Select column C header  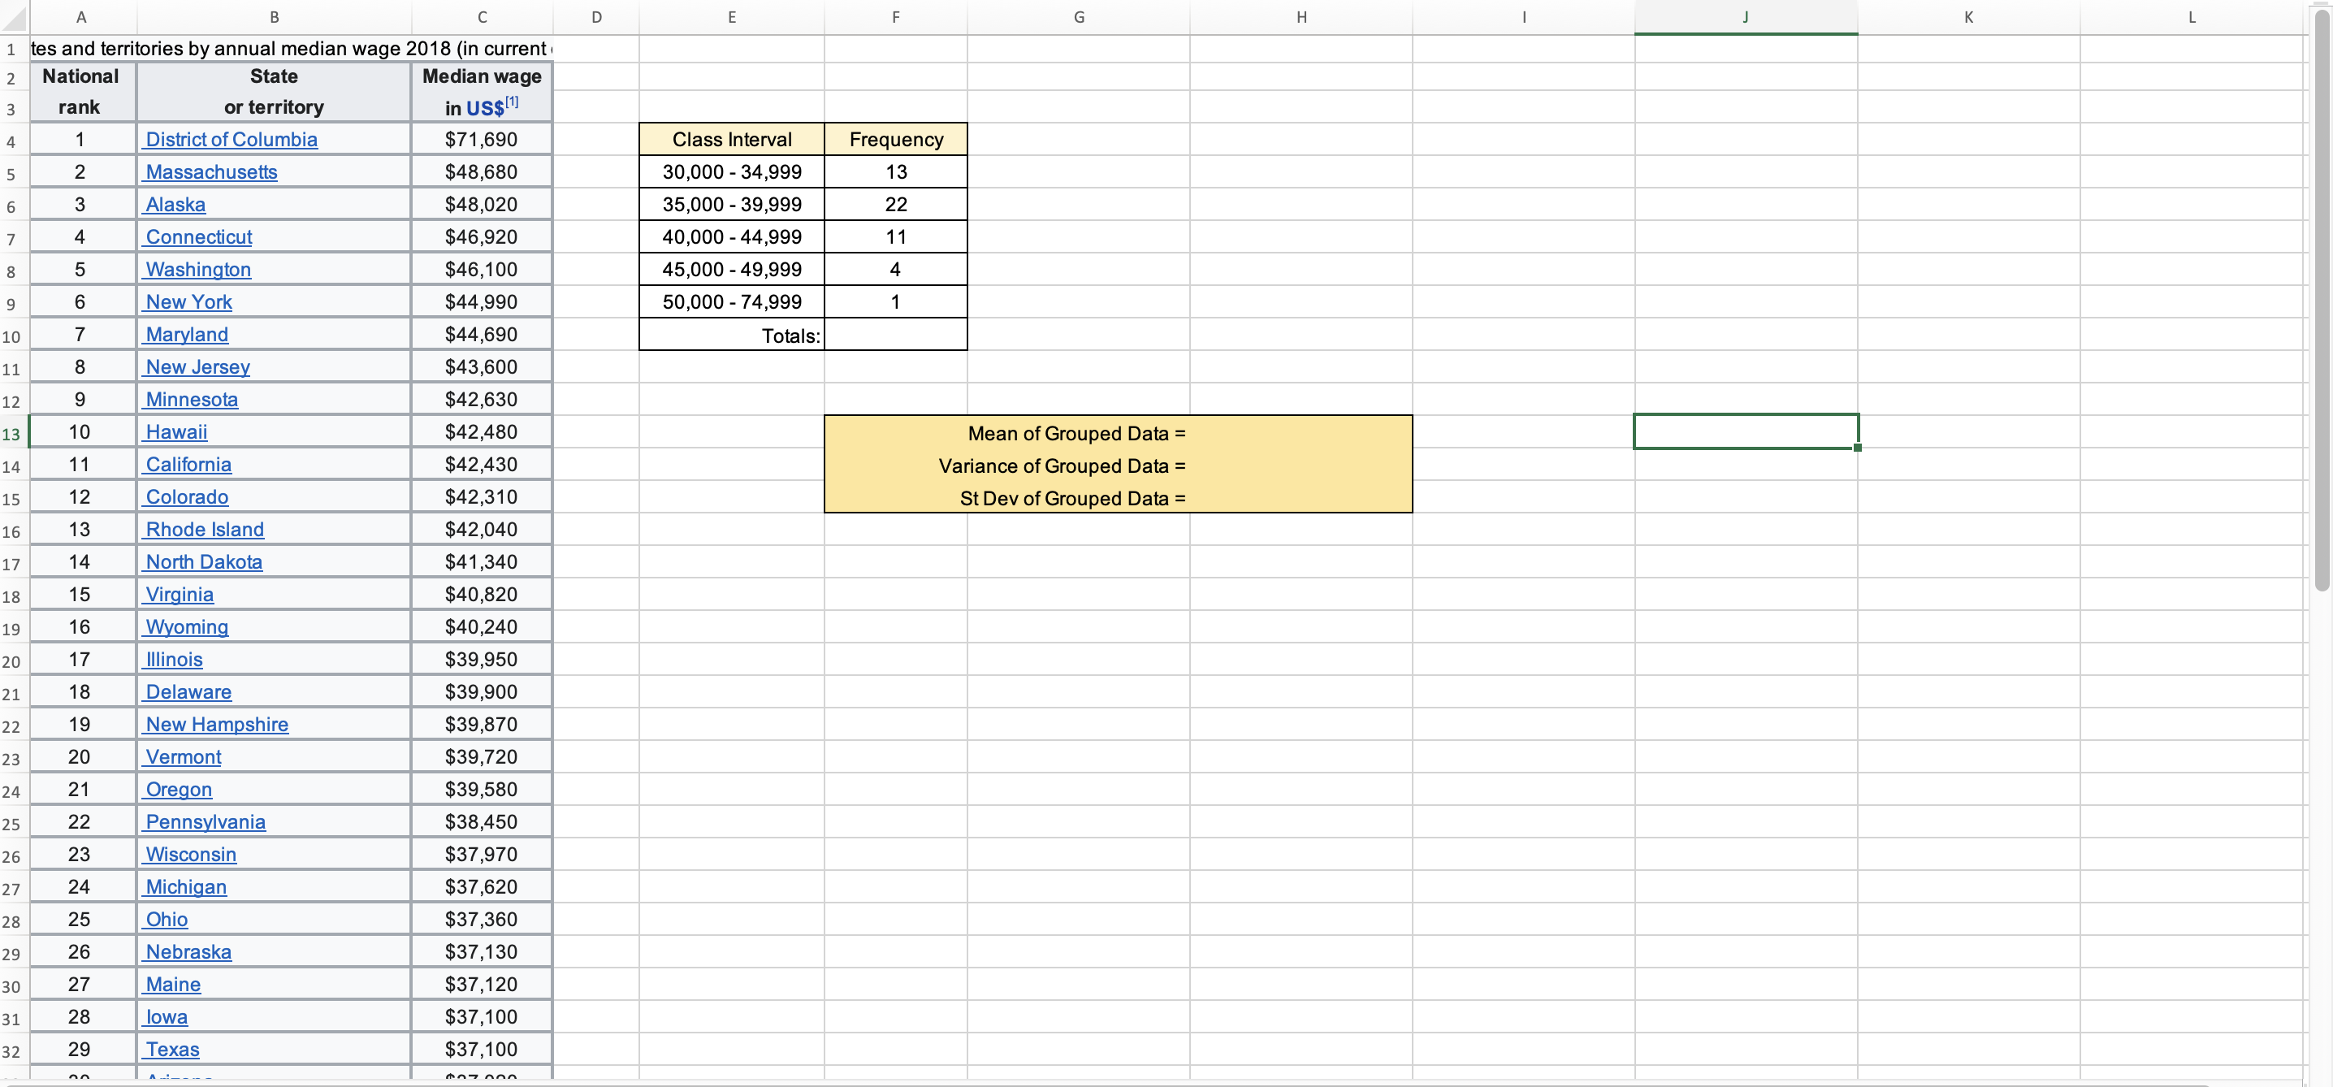pyautogui.click(x=481, y=16)
